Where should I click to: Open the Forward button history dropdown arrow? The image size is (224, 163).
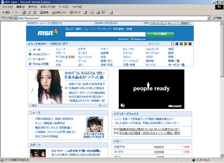20,12
